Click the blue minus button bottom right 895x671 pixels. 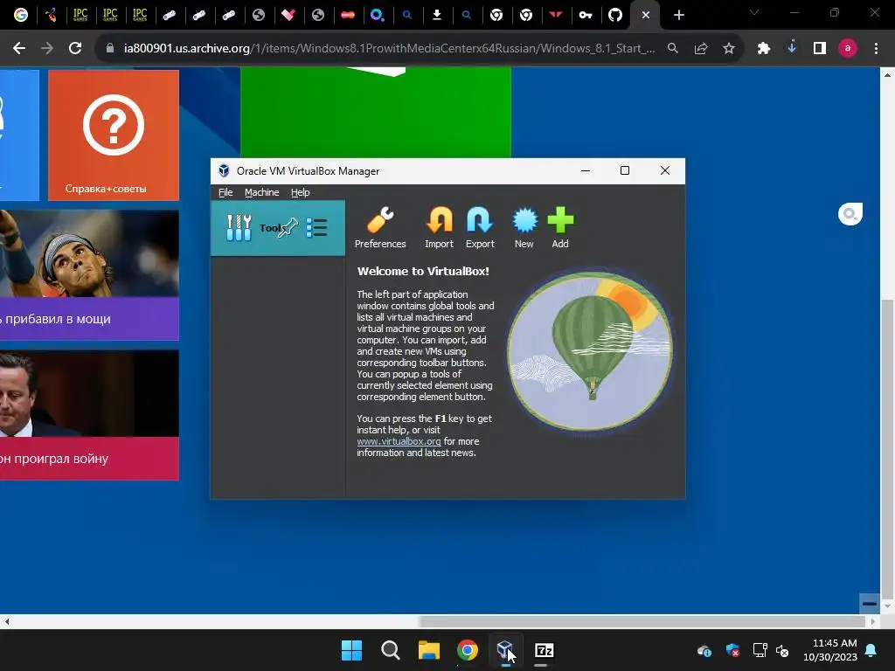pos(870,603)
